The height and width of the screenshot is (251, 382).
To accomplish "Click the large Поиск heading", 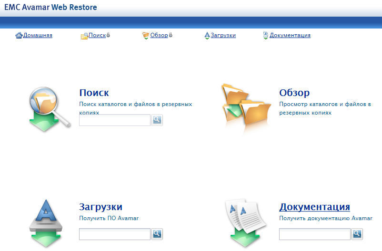I will [94, 93].
